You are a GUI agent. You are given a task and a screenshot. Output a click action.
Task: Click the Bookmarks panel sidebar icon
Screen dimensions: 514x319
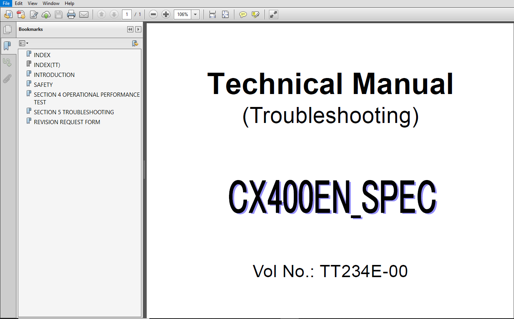(7, 46)
